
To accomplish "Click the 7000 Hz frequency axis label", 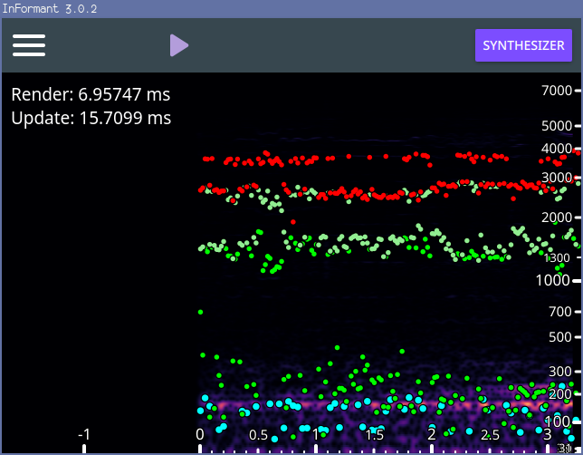I will pos(556,91).
